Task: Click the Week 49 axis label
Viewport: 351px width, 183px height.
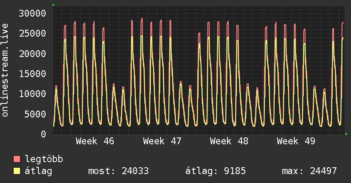Action: coord(296,141)
